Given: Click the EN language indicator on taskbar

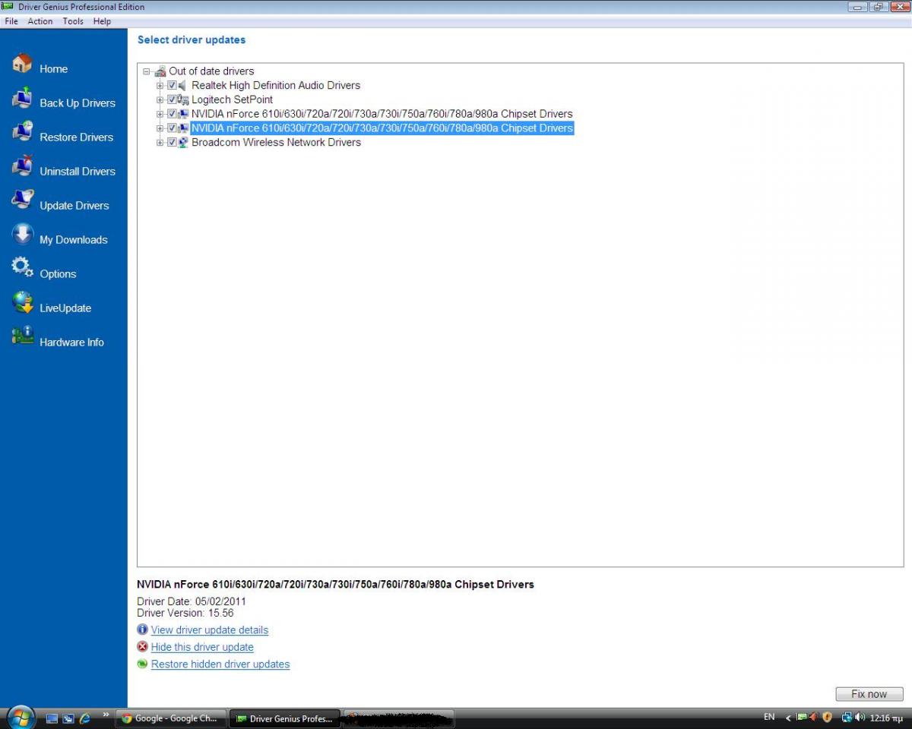Looking at the screenshot, I should 769,717.
